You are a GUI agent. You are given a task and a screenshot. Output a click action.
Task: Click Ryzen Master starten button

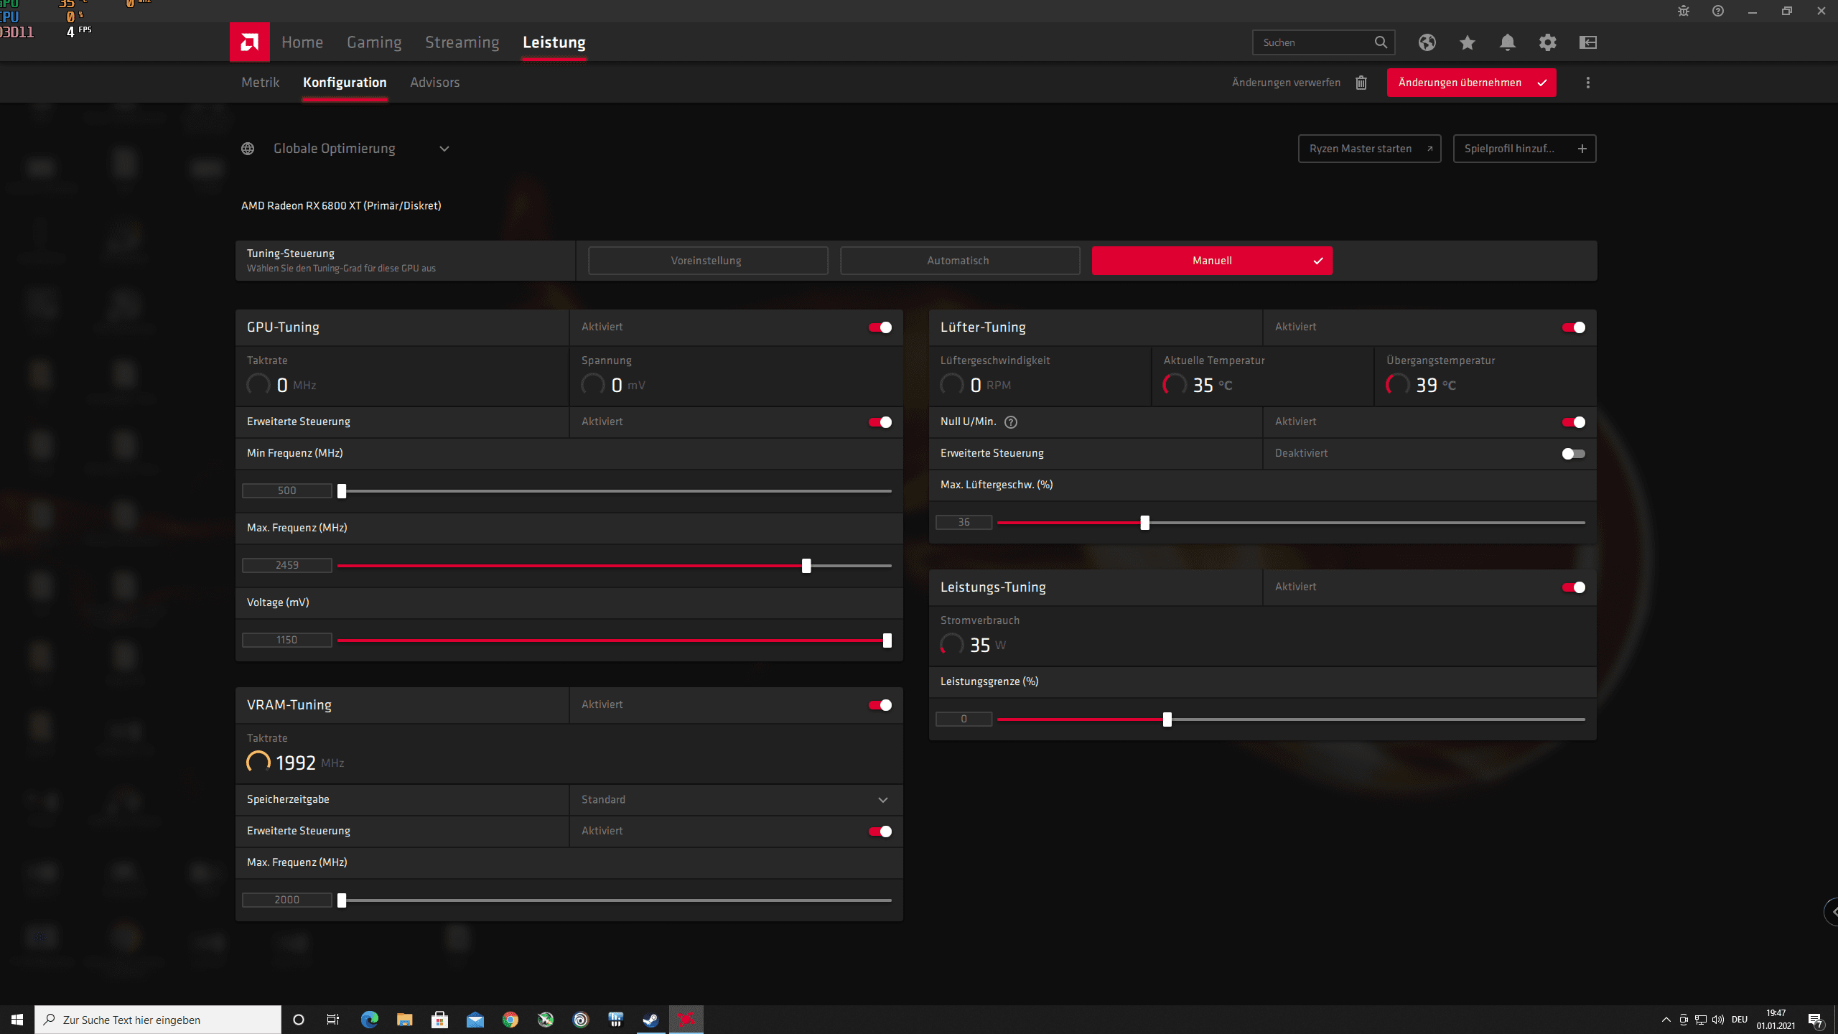(1369, 149)
